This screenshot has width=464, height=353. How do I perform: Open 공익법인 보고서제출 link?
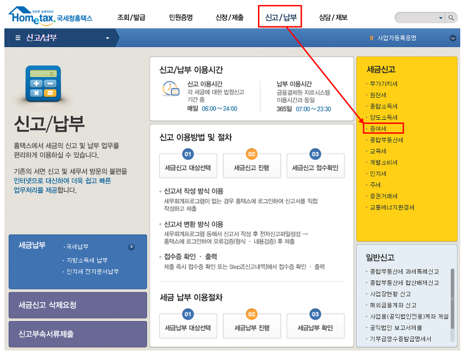coord(396,328)
